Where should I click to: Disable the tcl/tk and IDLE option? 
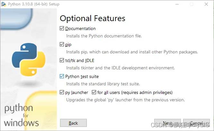coord(62,60)
